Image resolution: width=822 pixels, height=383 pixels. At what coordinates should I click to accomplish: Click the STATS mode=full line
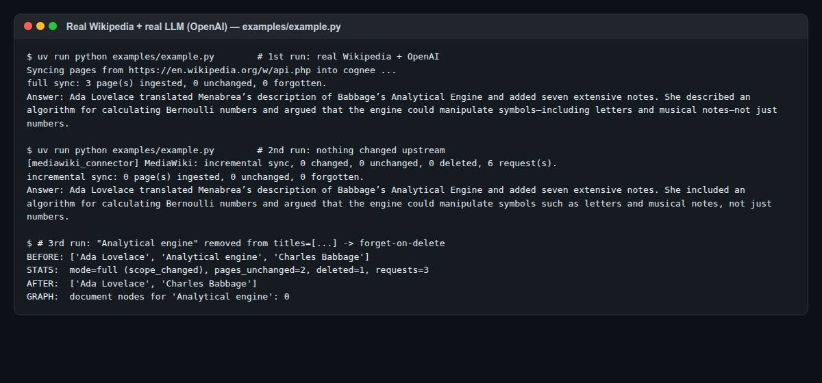(x=227, y=270)
